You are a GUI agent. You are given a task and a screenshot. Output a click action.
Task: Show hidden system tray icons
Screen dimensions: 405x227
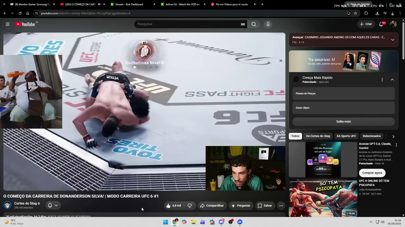pyautogui.click(x=371, y=222)
